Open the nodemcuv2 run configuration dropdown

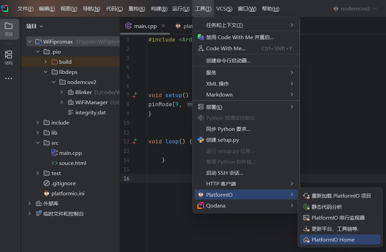(x=355, y=8)
